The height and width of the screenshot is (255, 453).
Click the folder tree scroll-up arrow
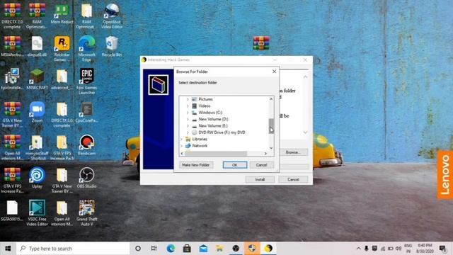point(271,99)
